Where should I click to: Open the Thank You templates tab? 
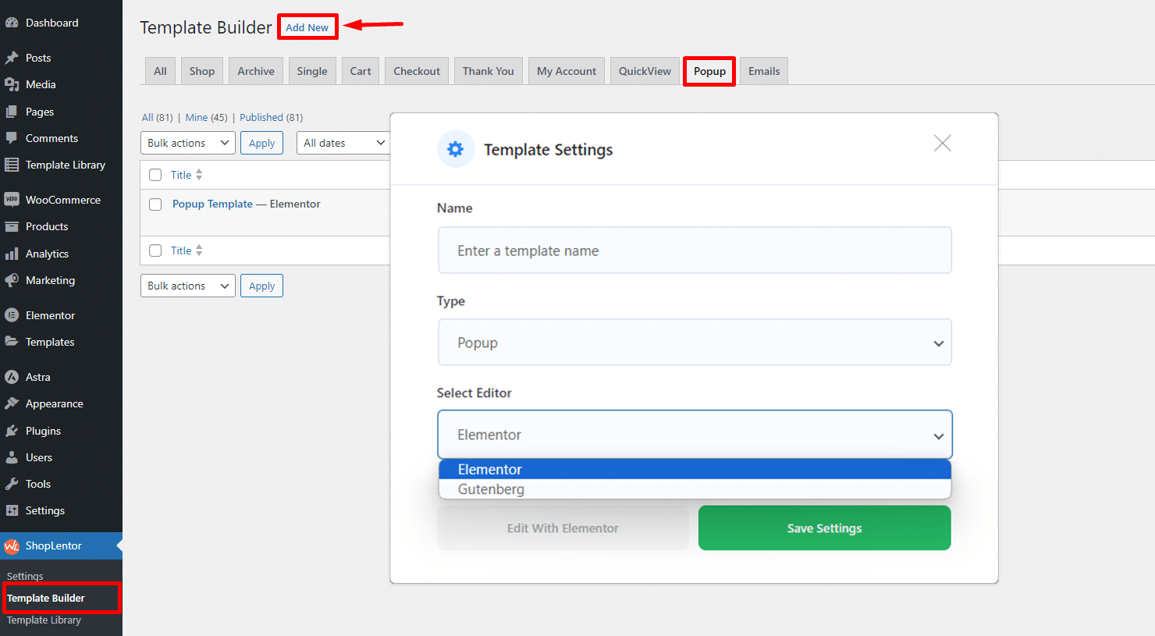[x=488, y=70]
